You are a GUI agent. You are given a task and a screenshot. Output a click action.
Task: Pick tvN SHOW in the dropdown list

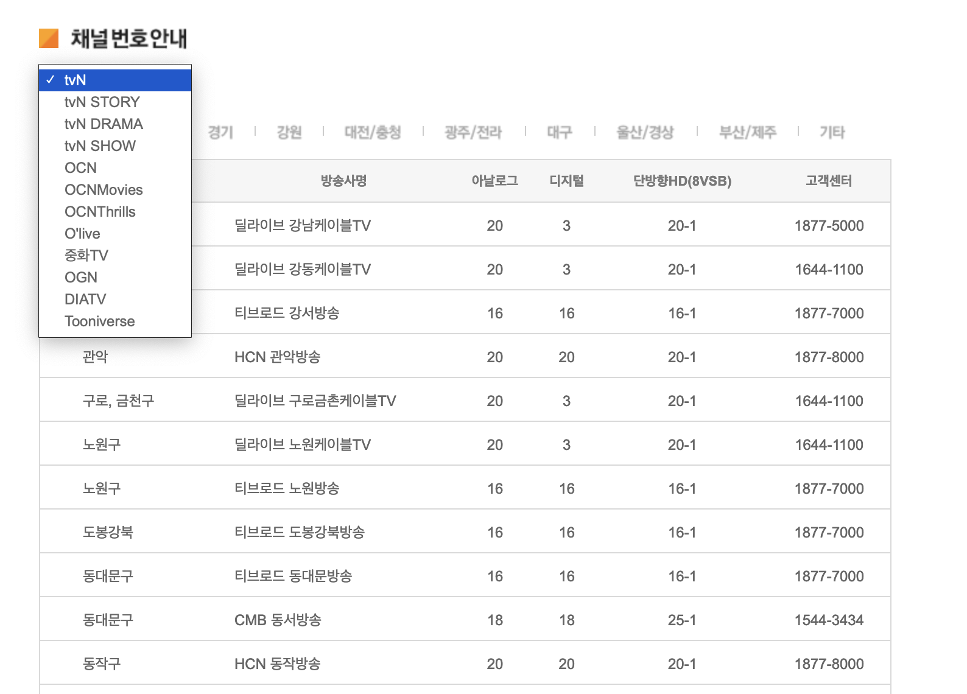tap(115, 146)
